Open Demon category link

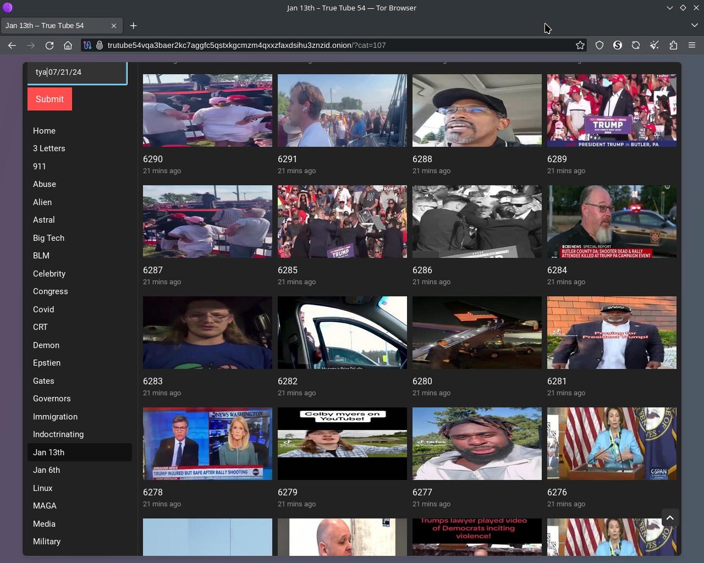pyautogui.click(x=46, y=345)
